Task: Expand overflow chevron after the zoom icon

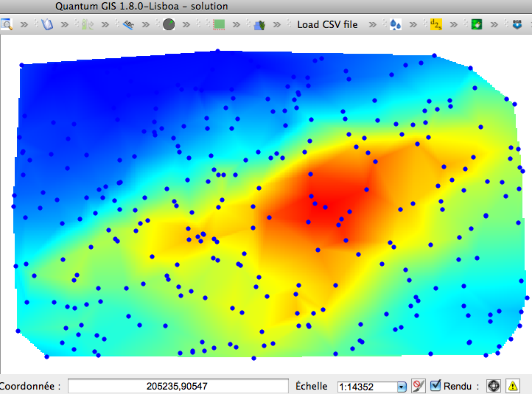Action: coord(25,24)
